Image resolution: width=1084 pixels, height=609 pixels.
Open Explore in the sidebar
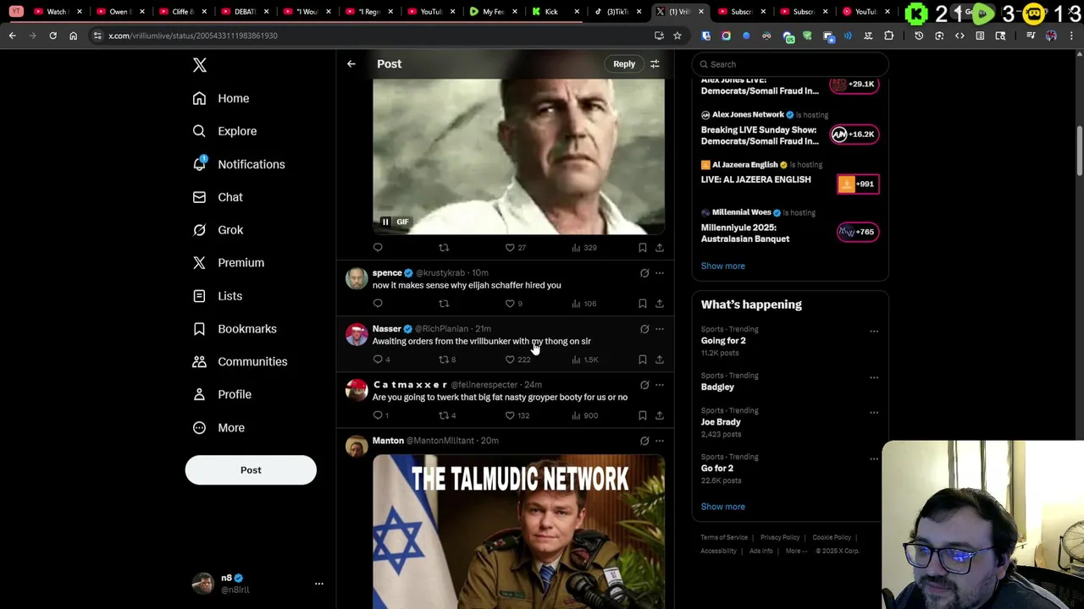point(224,131)
